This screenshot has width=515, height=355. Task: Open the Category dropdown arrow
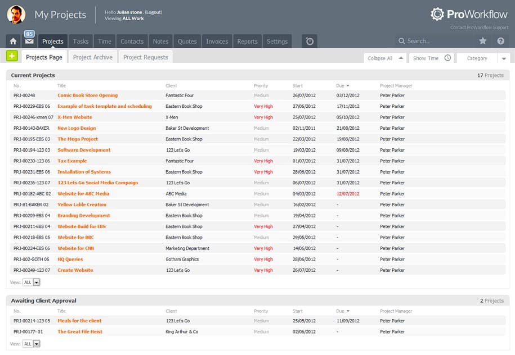pos(504,58)
